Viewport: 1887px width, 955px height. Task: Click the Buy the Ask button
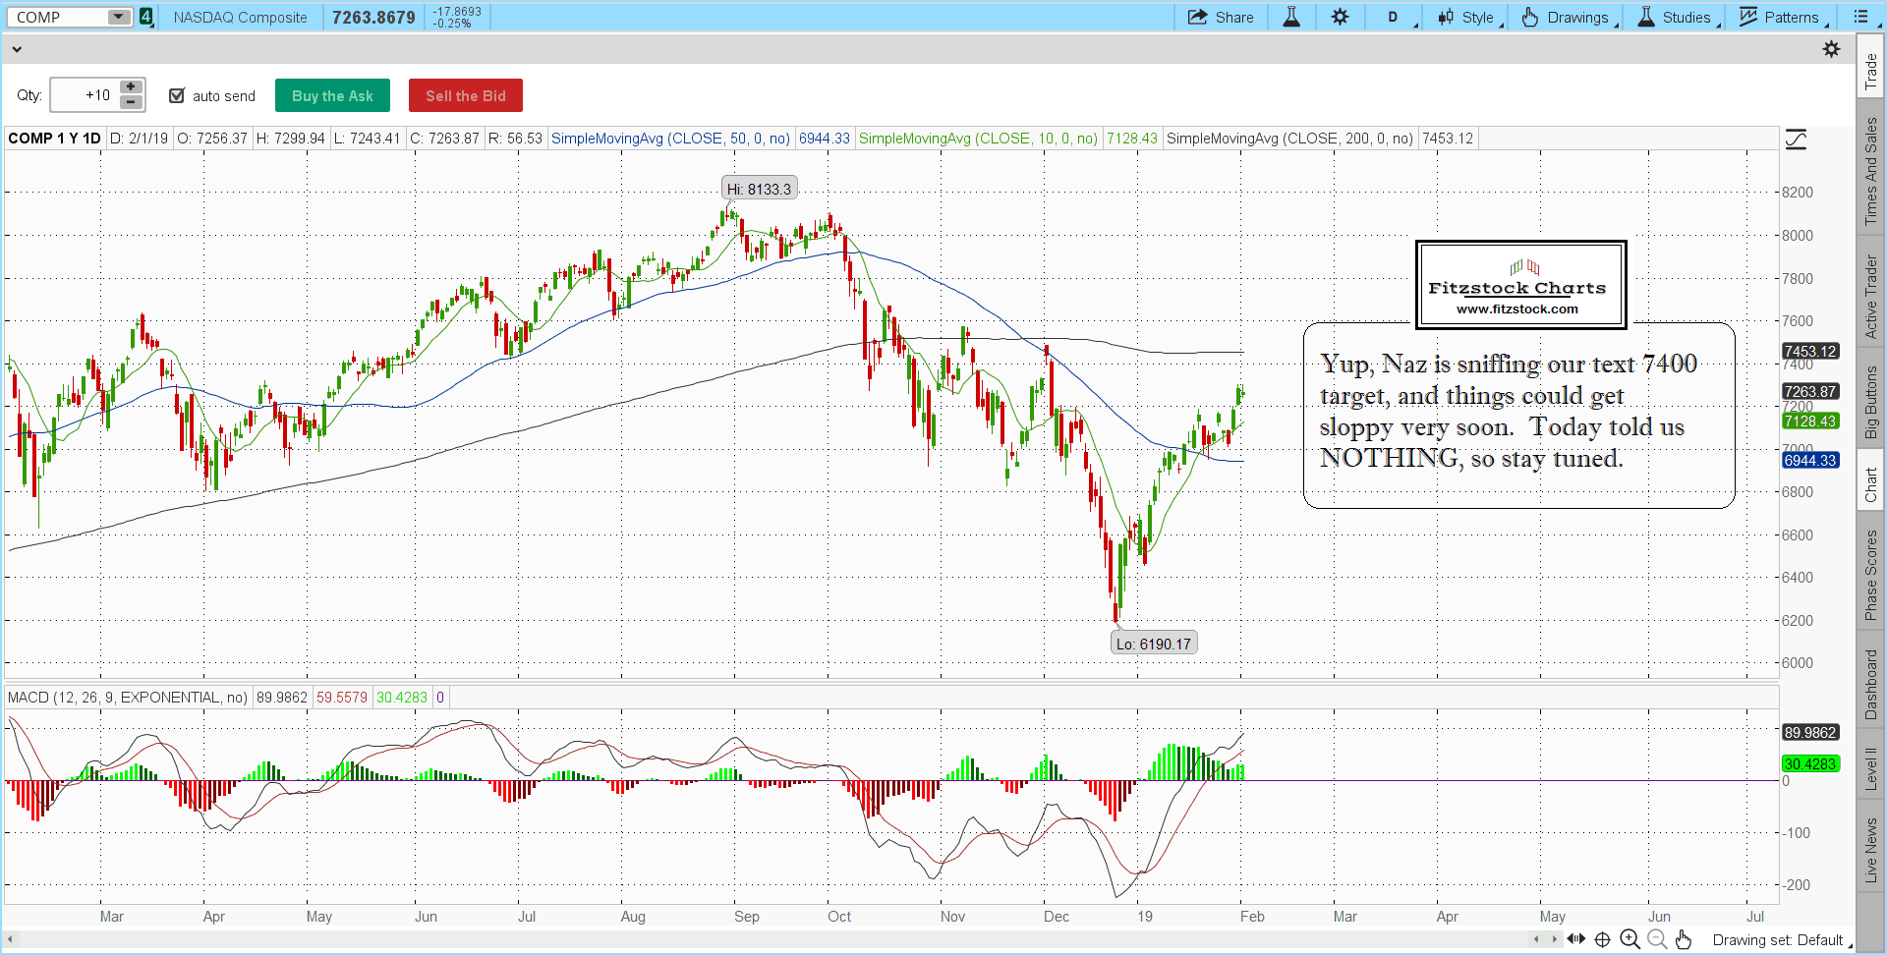point(332,95)
